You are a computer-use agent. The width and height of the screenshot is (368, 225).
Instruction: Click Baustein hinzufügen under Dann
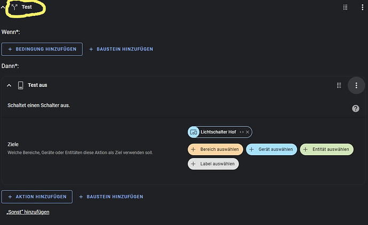(x=111, y=197)
